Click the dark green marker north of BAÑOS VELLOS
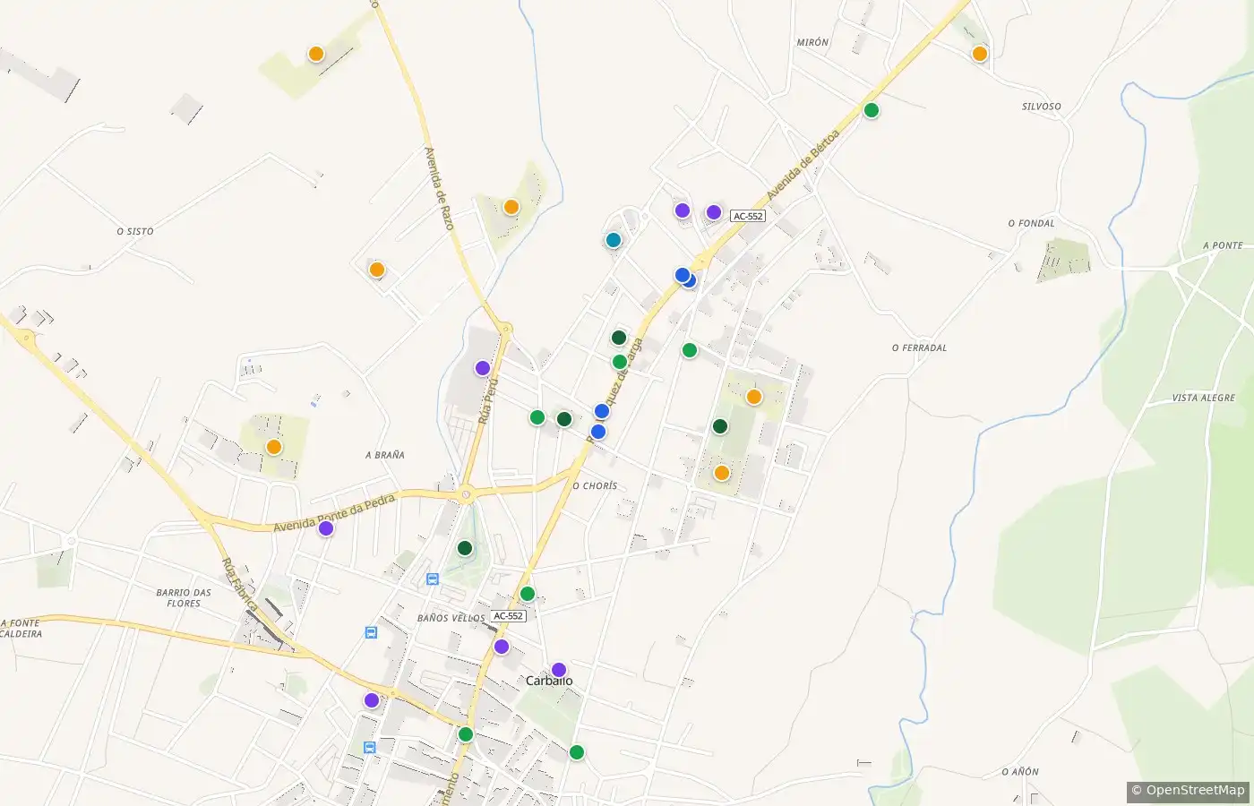The width and height of the screenshot is (1254, 806). point(465,548)
